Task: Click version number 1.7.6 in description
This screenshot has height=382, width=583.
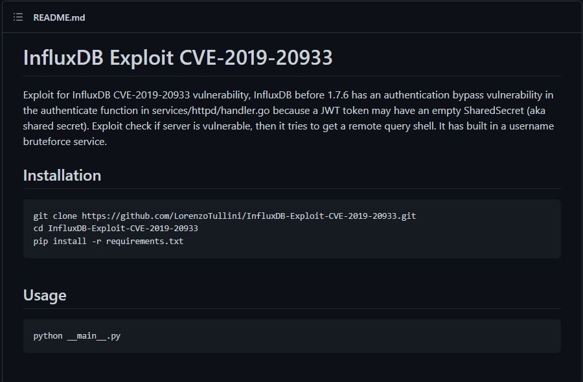Action: pos(338,95)
